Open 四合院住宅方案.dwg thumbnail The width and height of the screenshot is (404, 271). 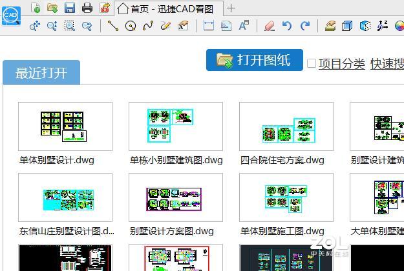coord(286,126)
